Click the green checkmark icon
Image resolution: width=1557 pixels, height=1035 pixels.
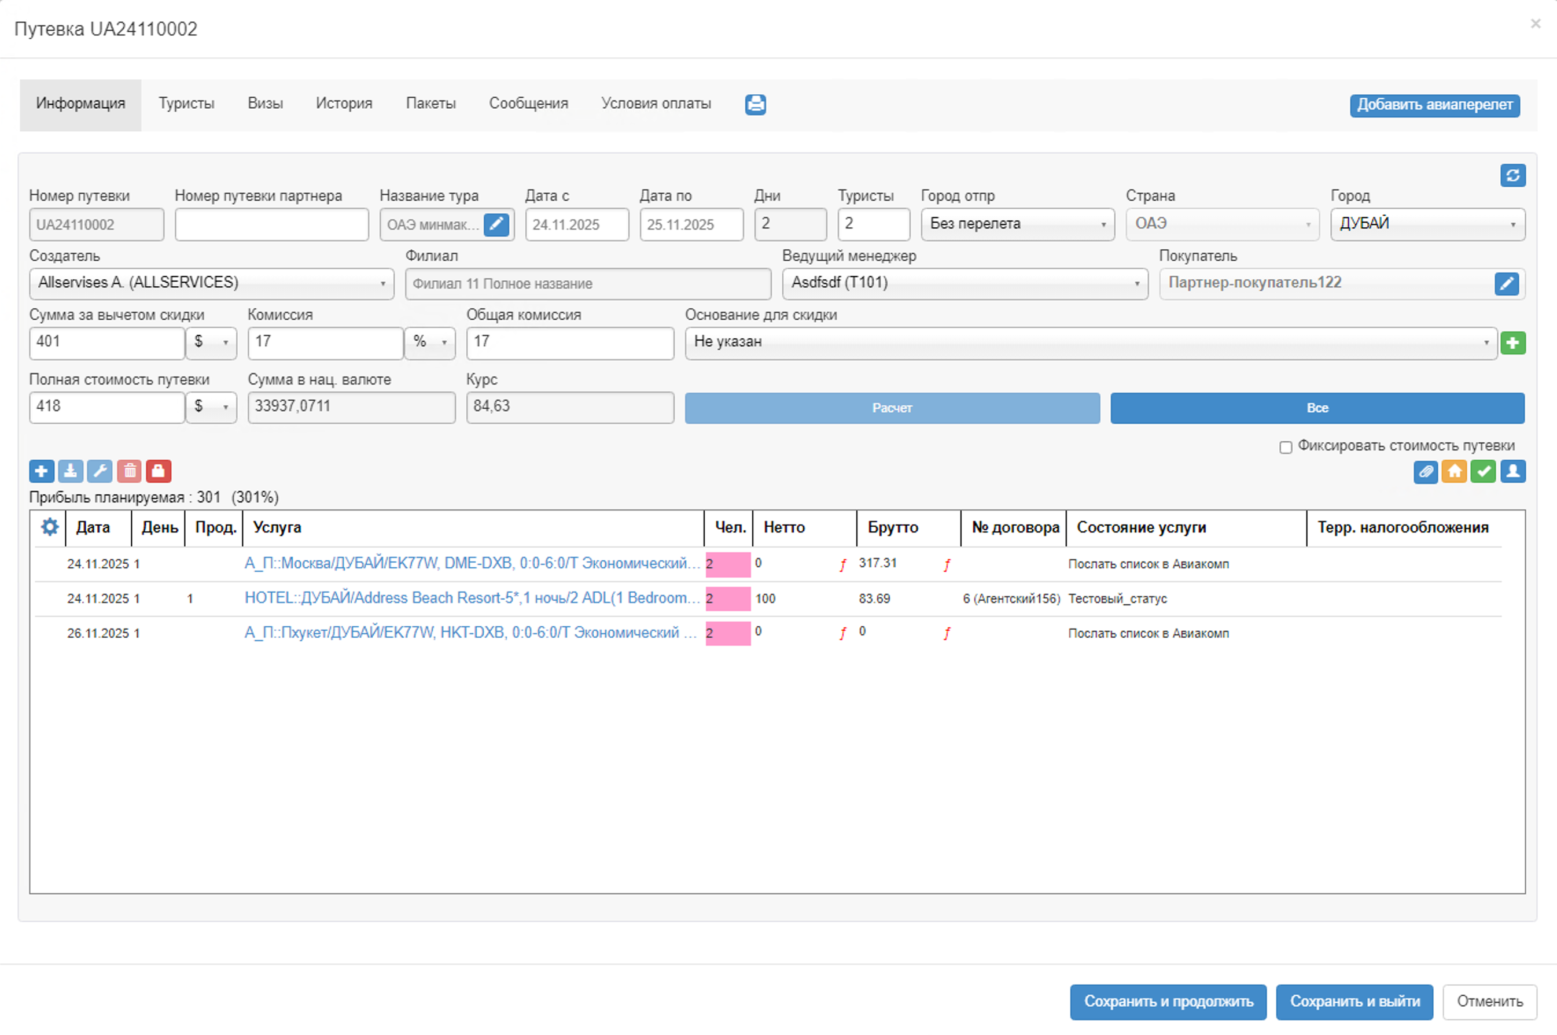tap(1484, 472)
